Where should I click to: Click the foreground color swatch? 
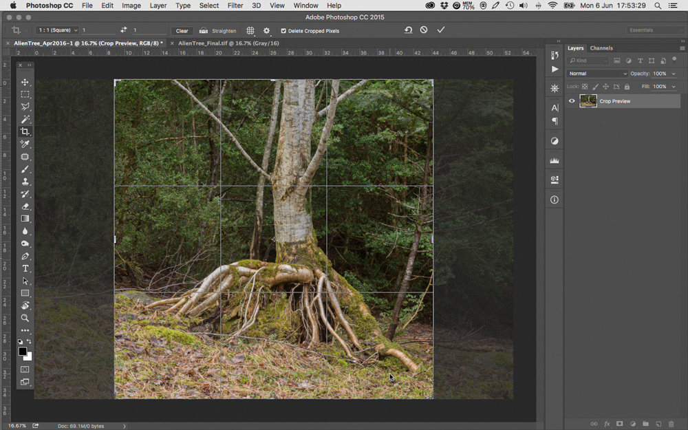click(x=23, y=352)
